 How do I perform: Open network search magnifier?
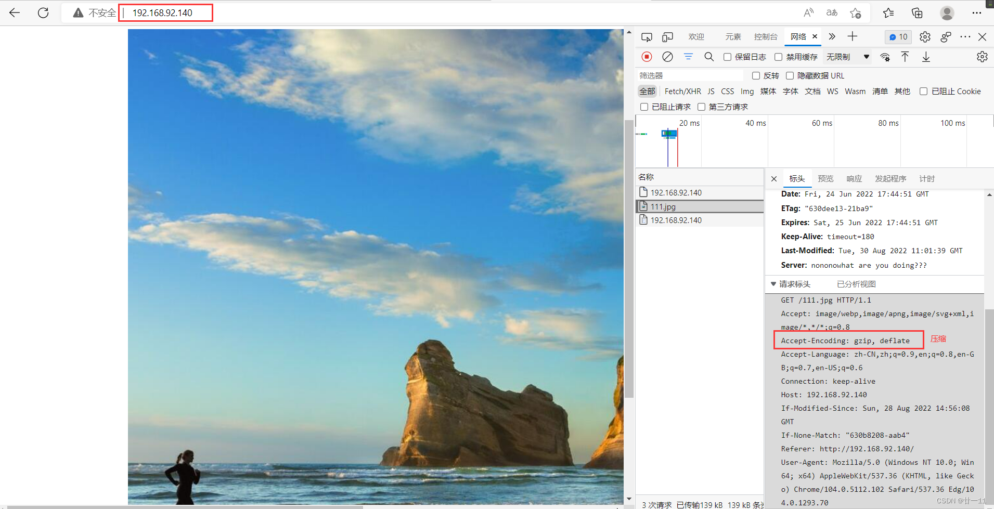(x=709, y=57)
